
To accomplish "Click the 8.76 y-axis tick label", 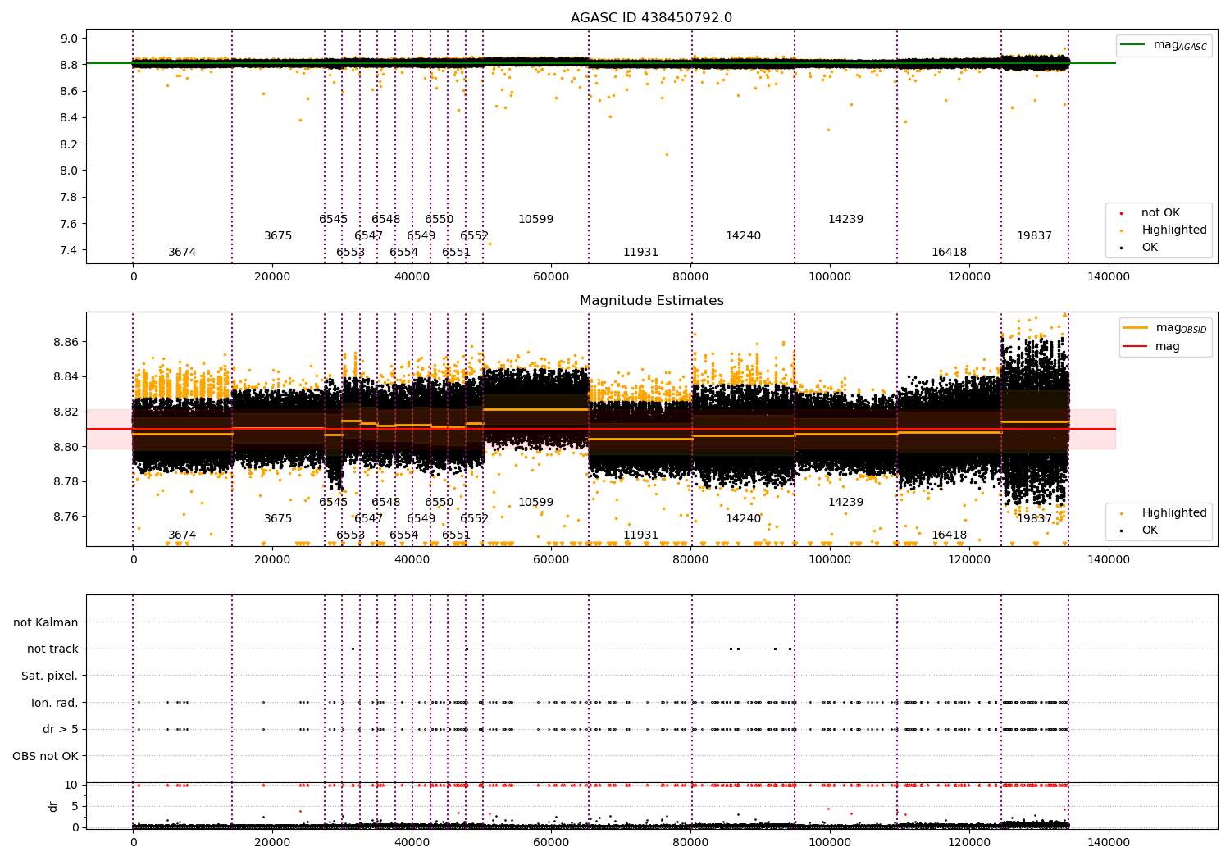I will point(66,517).
